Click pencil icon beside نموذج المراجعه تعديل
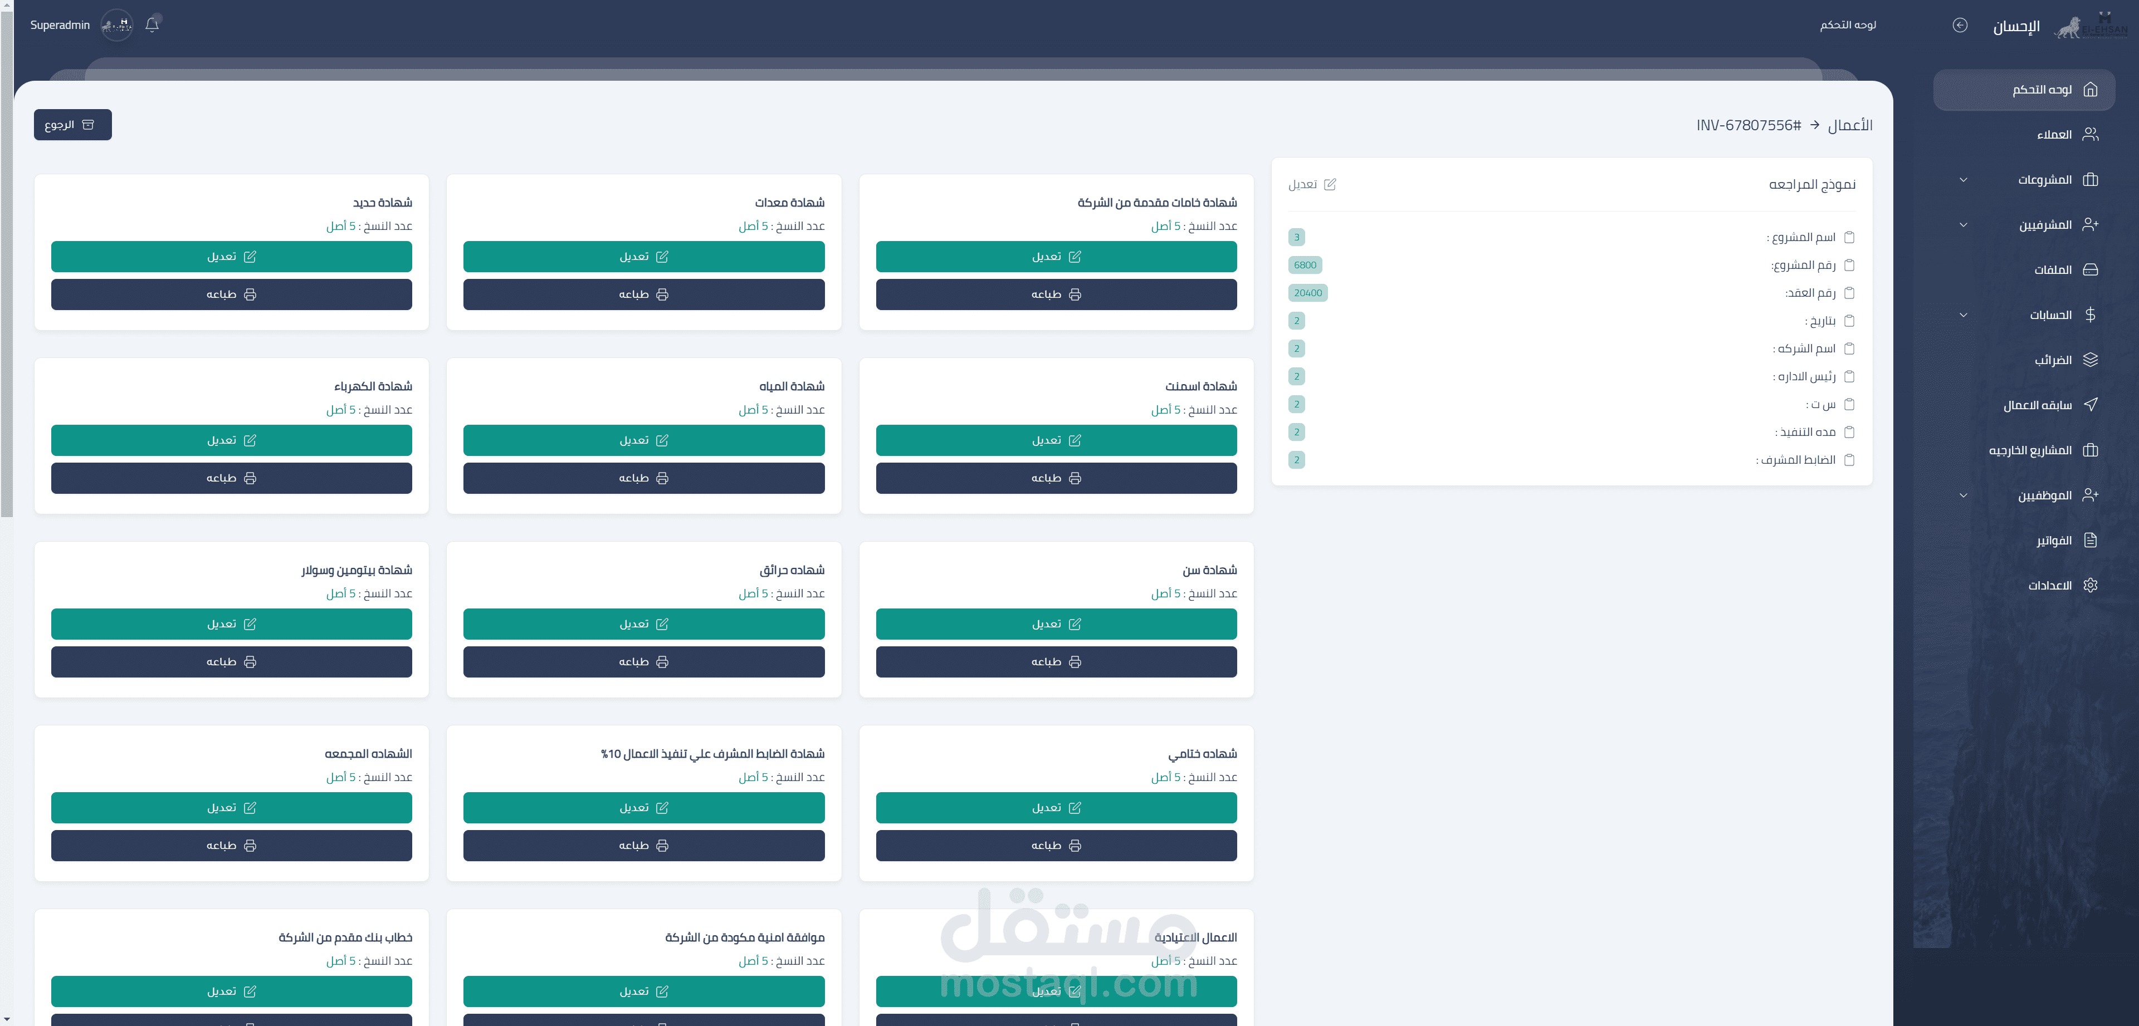The image size is (2139, 1026). [1330, 184]
